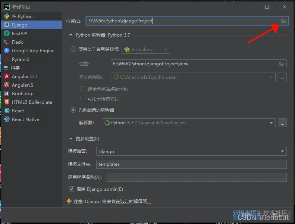The height and width of the screenshot is (224, 295).
Task: Select 使用此工具新建环境 radio button
Action: click(73, 49)
